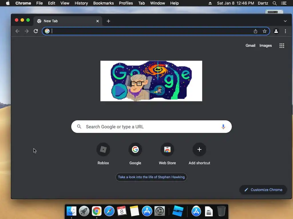Open Gmail link

point(250,46)
